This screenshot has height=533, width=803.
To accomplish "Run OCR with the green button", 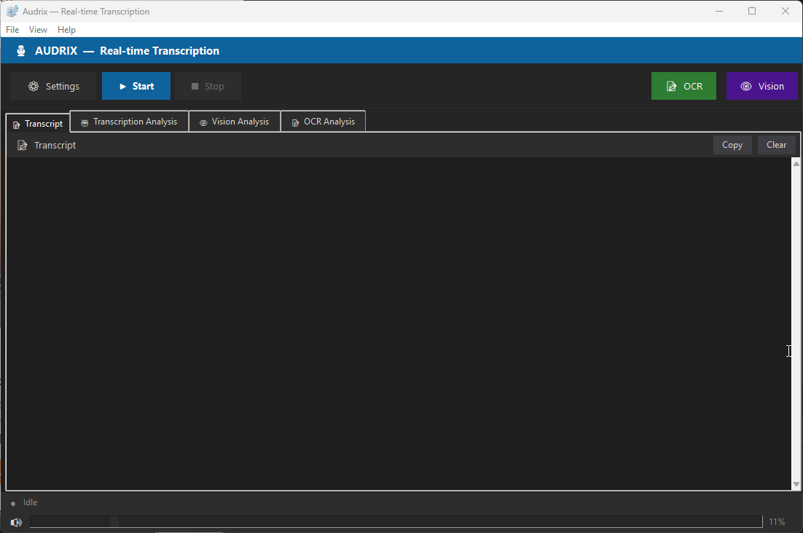I will (683, 86).
